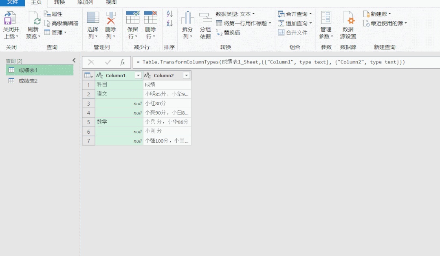Switch to the Home (主页) tab
Image resolution: width=440 pixels, height=256 pixels.
[x=36, y=2]
